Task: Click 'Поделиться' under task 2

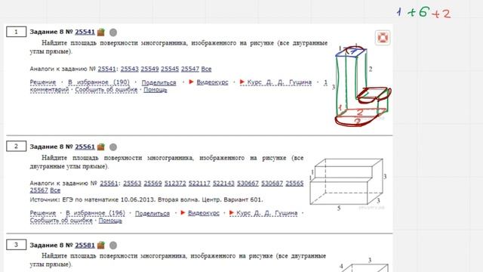Action: (x=152, y=213)
